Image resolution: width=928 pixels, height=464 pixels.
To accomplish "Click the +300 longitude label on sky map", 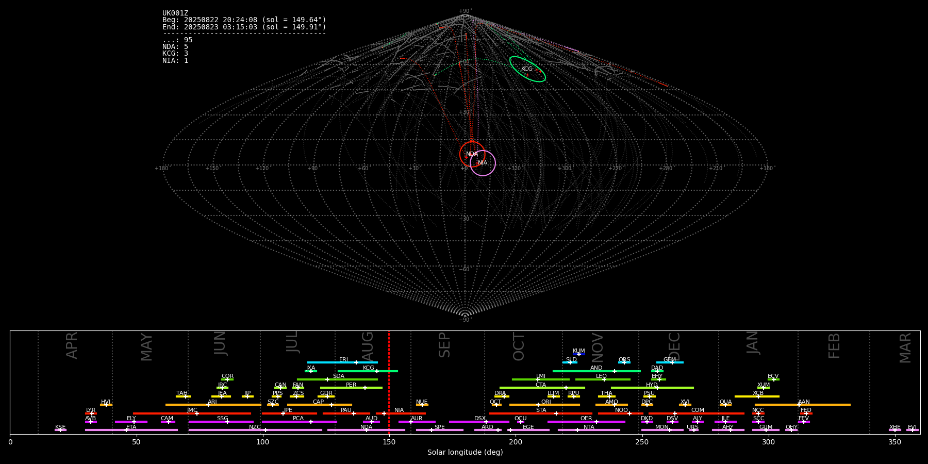I will point(565,169).
